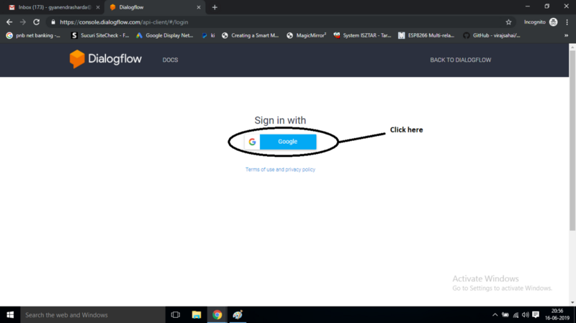Select the Dialogflow browser tab
576x323 pixels.
tap(153, 7)
